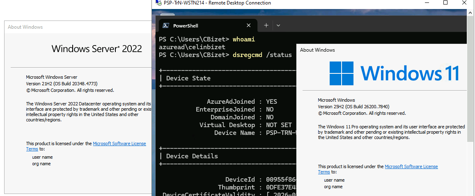
Task: Click 'user name' in Windows 11 About window
Action: click(x=334, y=180)
